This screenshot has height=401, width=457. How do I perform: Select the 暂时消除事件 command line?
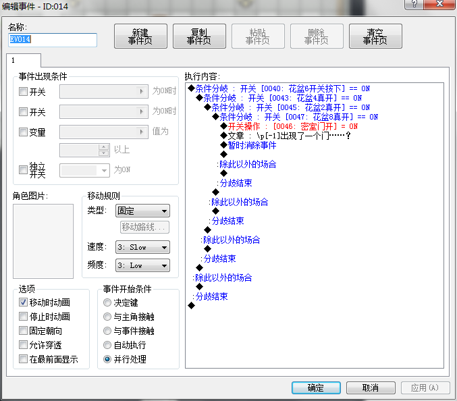(x=248, y=145)
